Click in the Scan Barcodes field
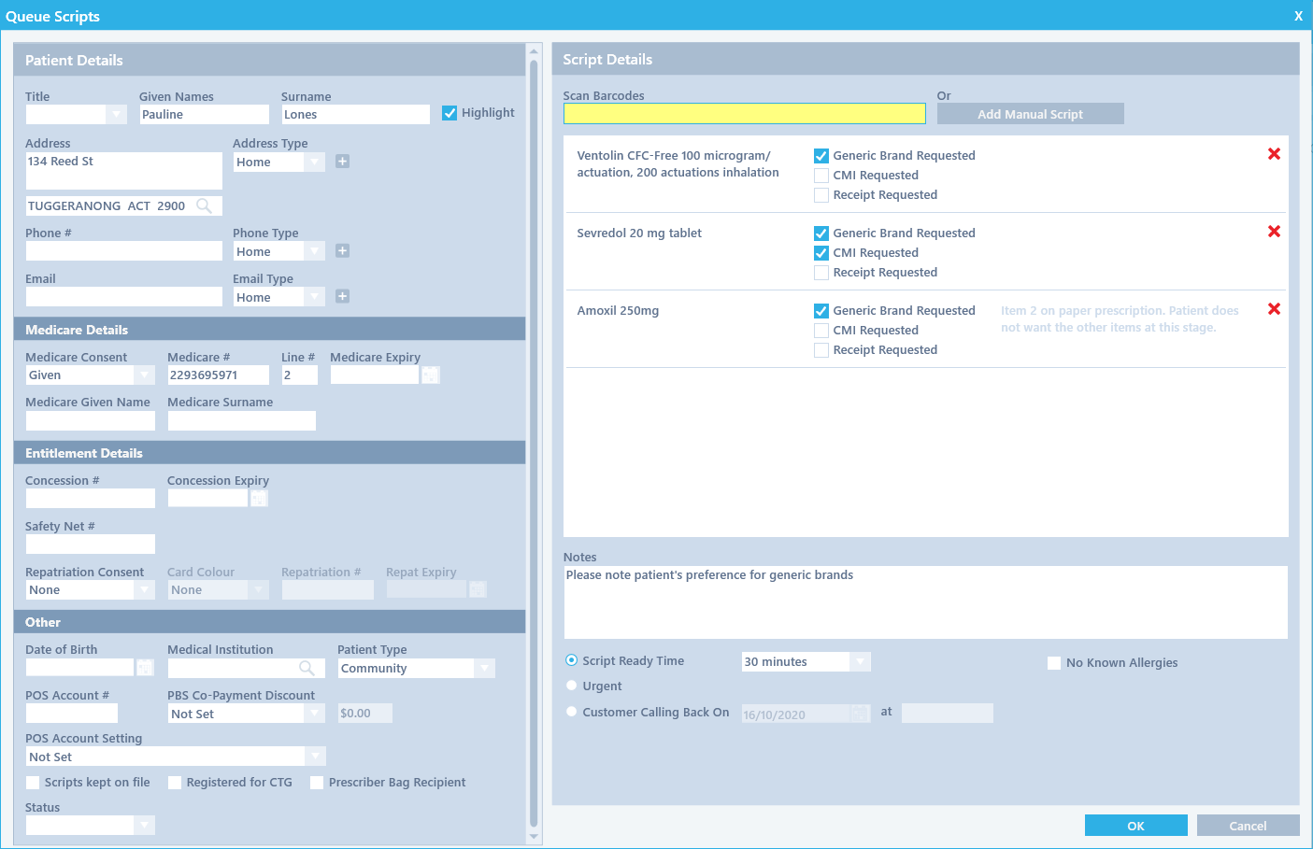Viewport: 1313px width, 849px height. click(x=744, y=114)
